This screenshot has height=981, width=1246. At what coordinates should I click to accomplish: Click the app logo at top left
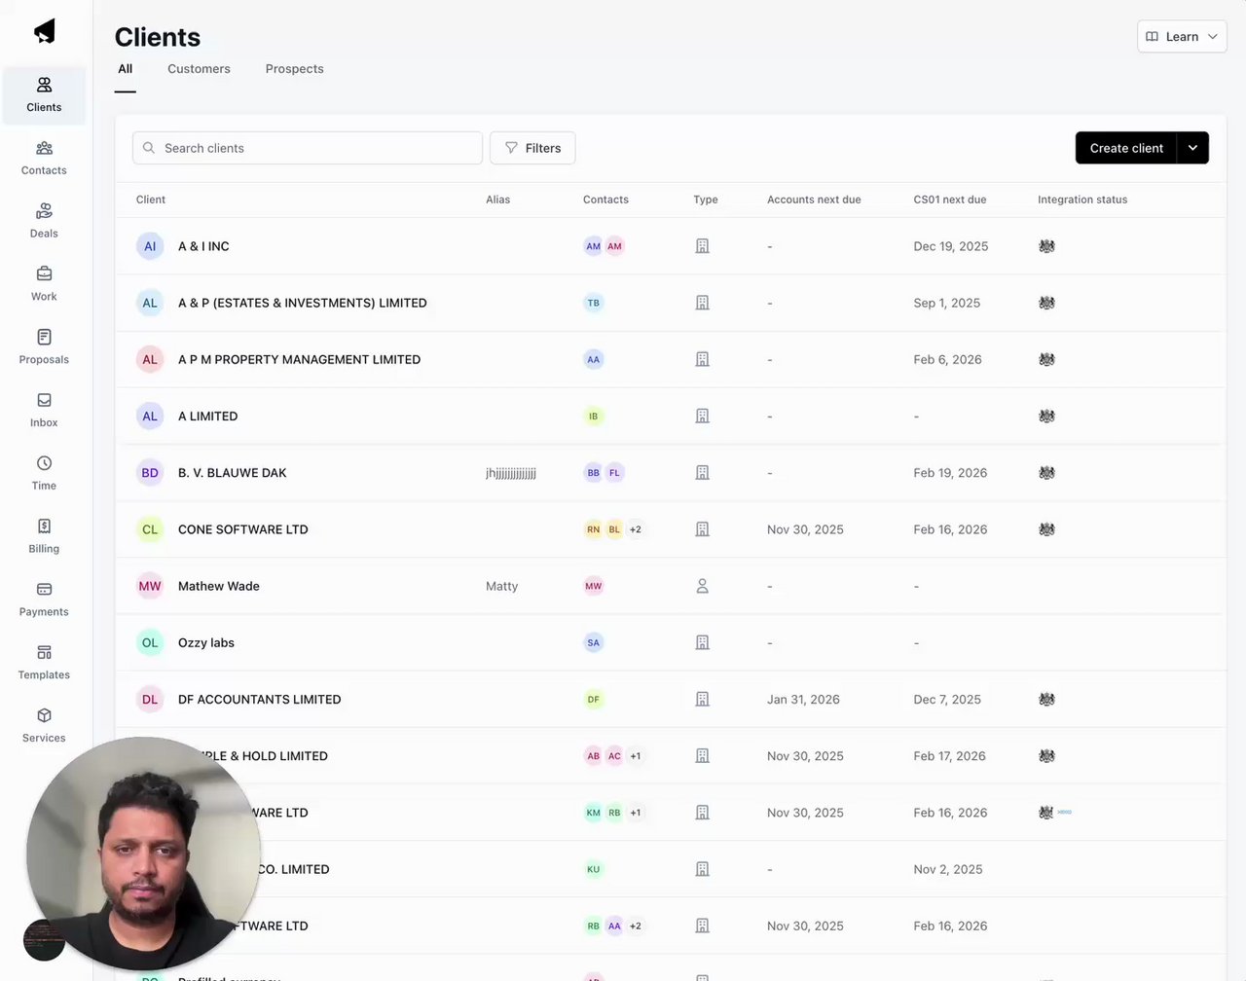tap(45, 31)
